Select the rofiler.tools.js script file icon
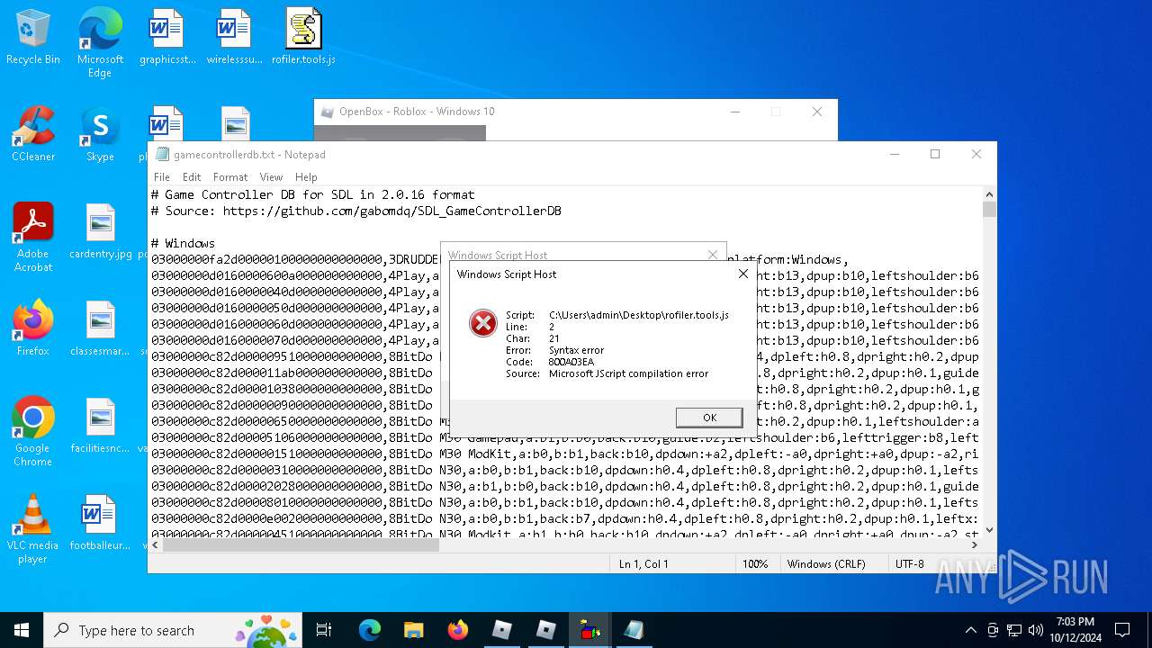This screenshot has width=1152, height=648. (x=303, y=38)
